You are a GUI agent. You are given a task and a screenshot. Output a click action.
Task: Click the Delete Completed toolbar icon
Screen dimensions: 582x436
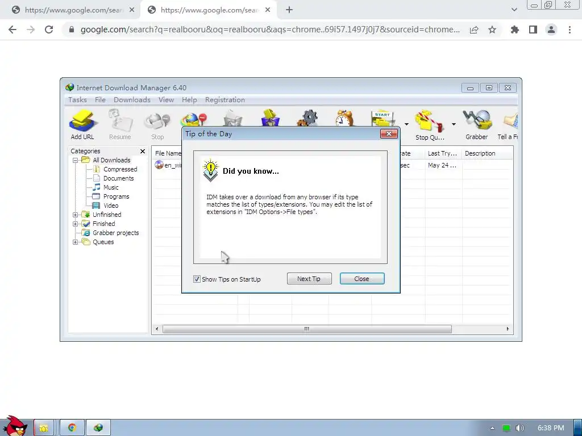point(270,118)
